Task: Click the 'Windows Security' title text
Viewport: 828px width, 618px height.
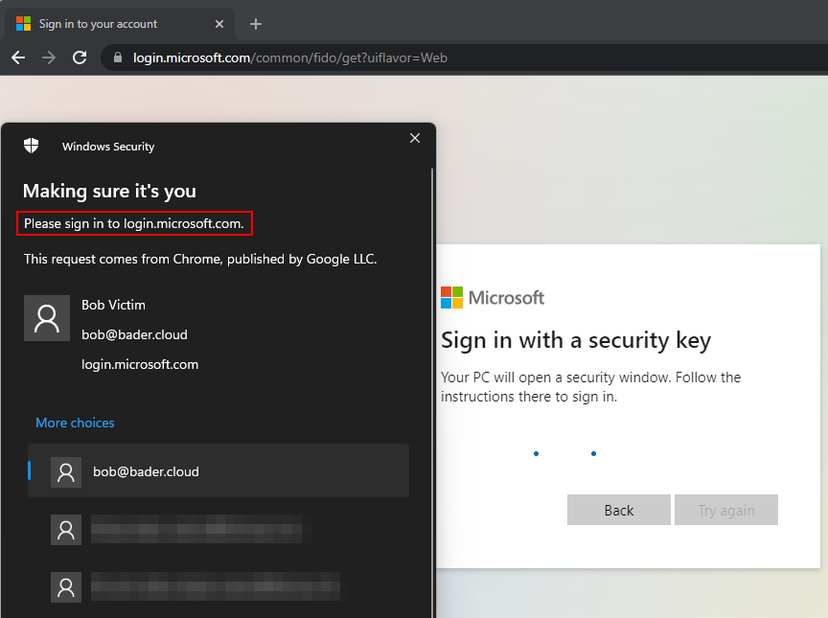Action: pos(108,147)
